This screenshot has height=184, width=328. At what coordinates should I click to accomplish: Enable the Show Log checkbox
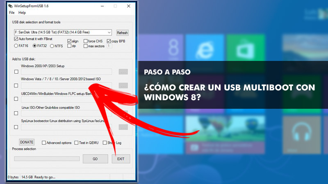(105, 143)
